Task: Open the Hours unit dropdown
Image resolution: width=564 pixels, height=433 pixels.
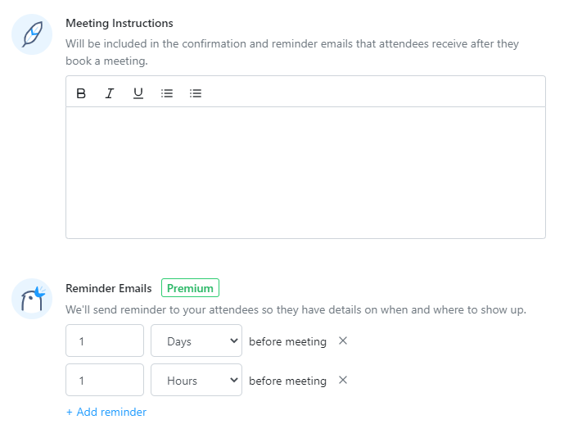Action: [196, 381]
